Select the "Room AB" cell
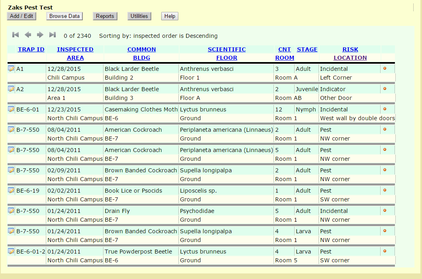422x279 pixels. coord(288,98)
